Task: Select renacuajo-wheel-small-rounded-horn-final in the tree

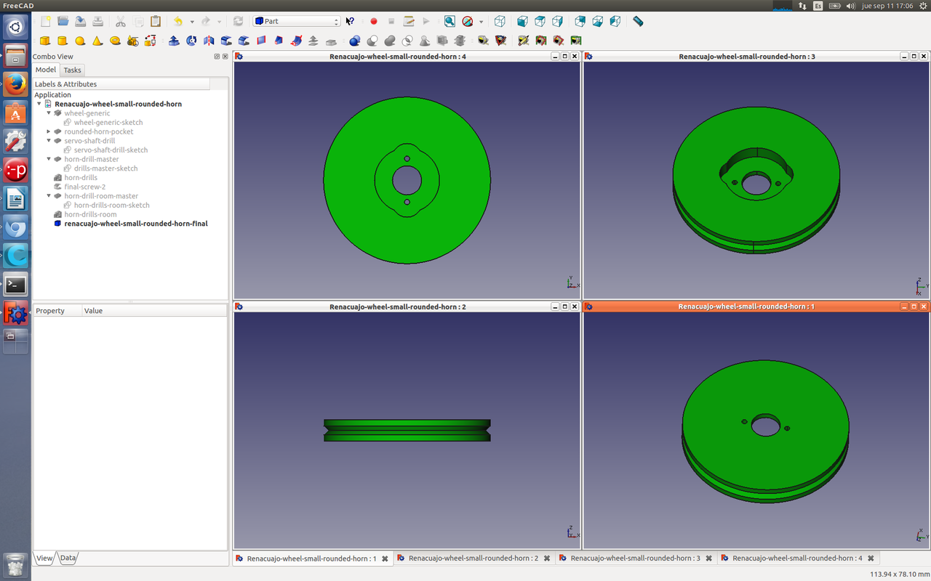Action: (135, 224)
